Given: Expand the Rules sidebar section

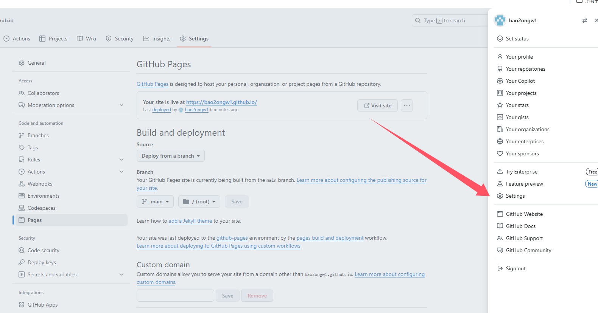Looking at the screenshot, I should (121, 160).
